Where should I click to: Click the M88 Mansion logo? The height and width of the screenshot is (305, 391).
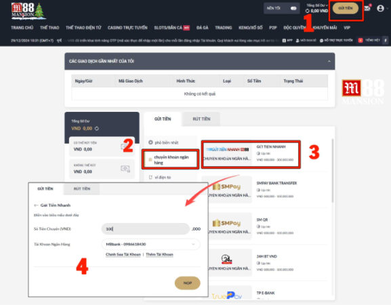[28, 11]
